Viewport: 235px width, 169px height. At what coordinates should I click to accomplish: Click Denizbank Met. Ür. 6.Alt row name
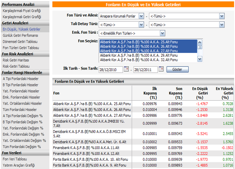pos(90,142)
